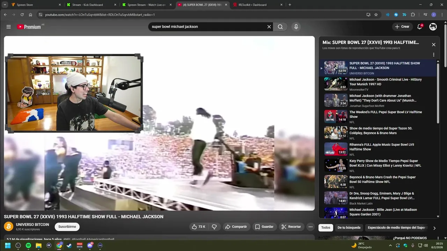Open the tab search dropdown arrow

pyautogui.click(x=5, y=5)
